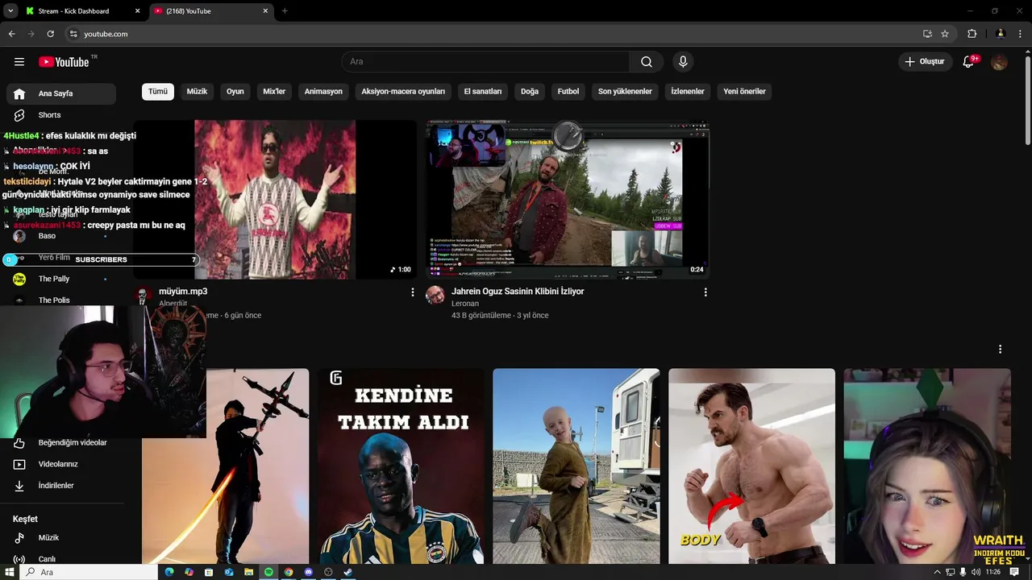Screen dimensions: 1032x580
Task: Reload the page
Action: (x=50, y=34)
